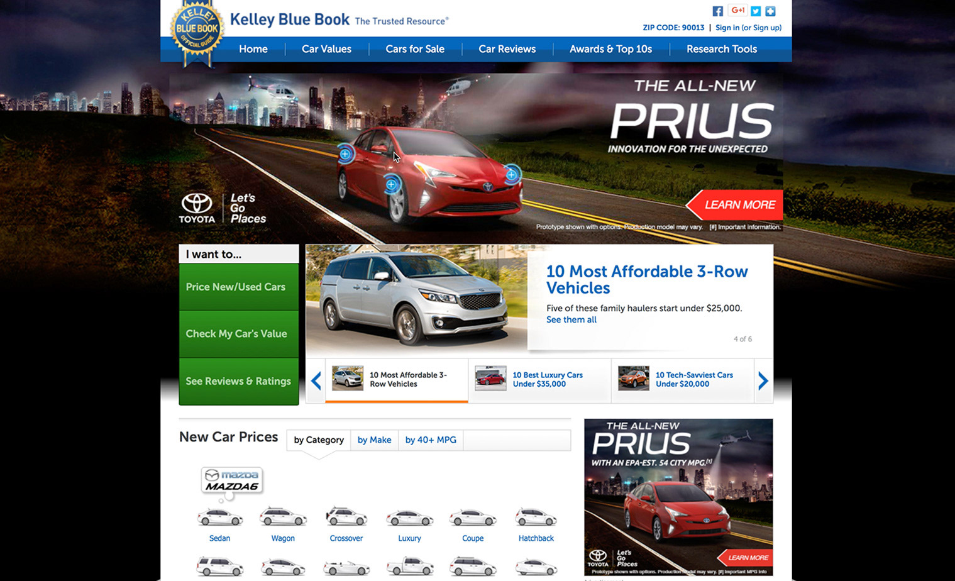The width and height of the screenshot is (955, 581).
Task: Open the Car Reviews menu
Action: [x=507, y=49]
